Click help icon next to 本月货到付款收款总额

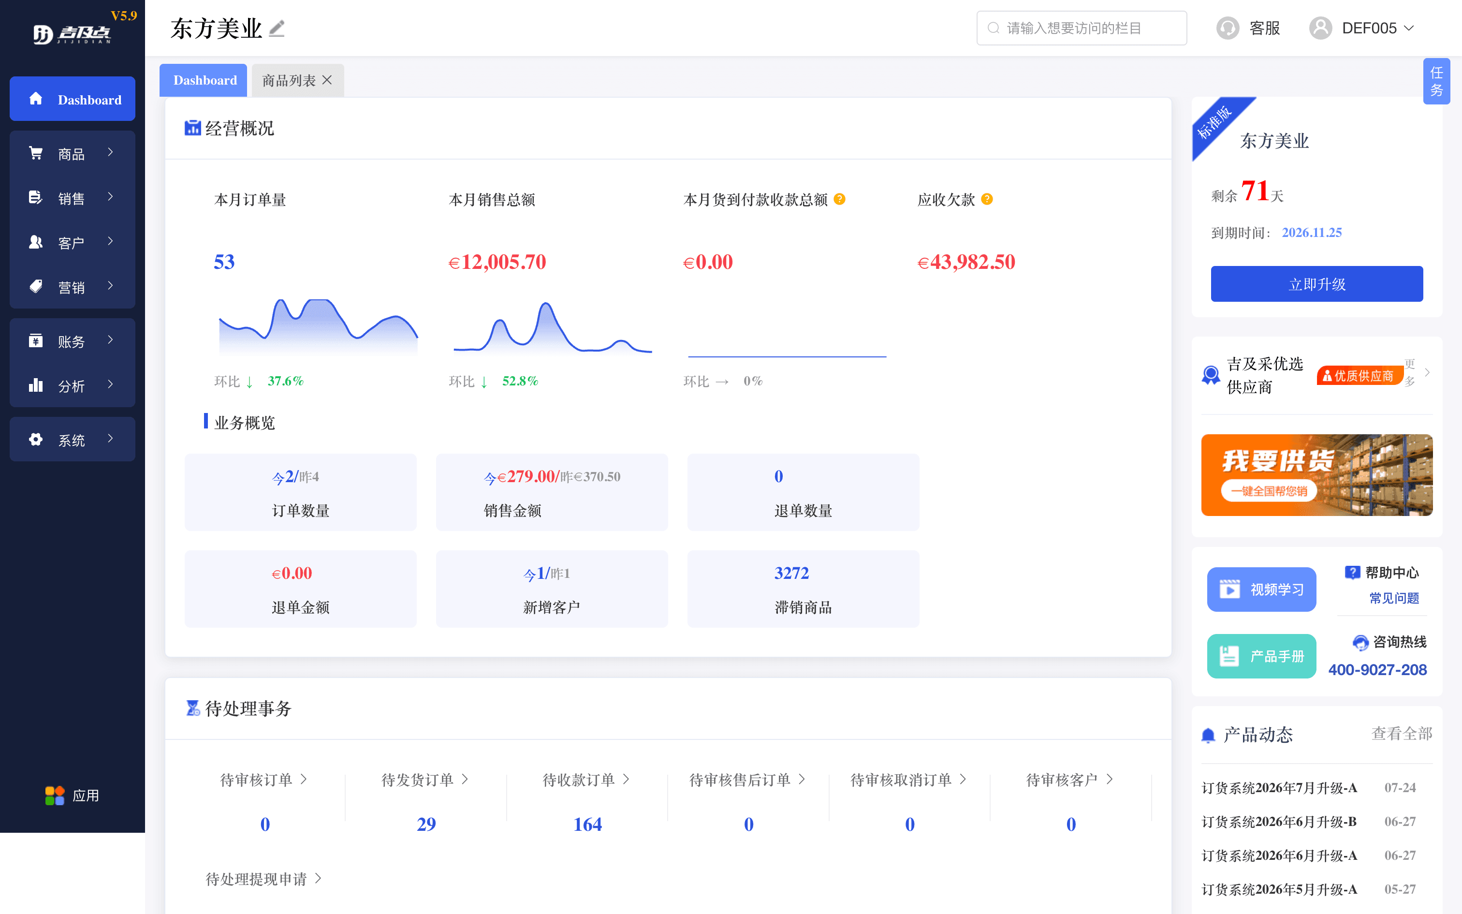pos(839,199)
